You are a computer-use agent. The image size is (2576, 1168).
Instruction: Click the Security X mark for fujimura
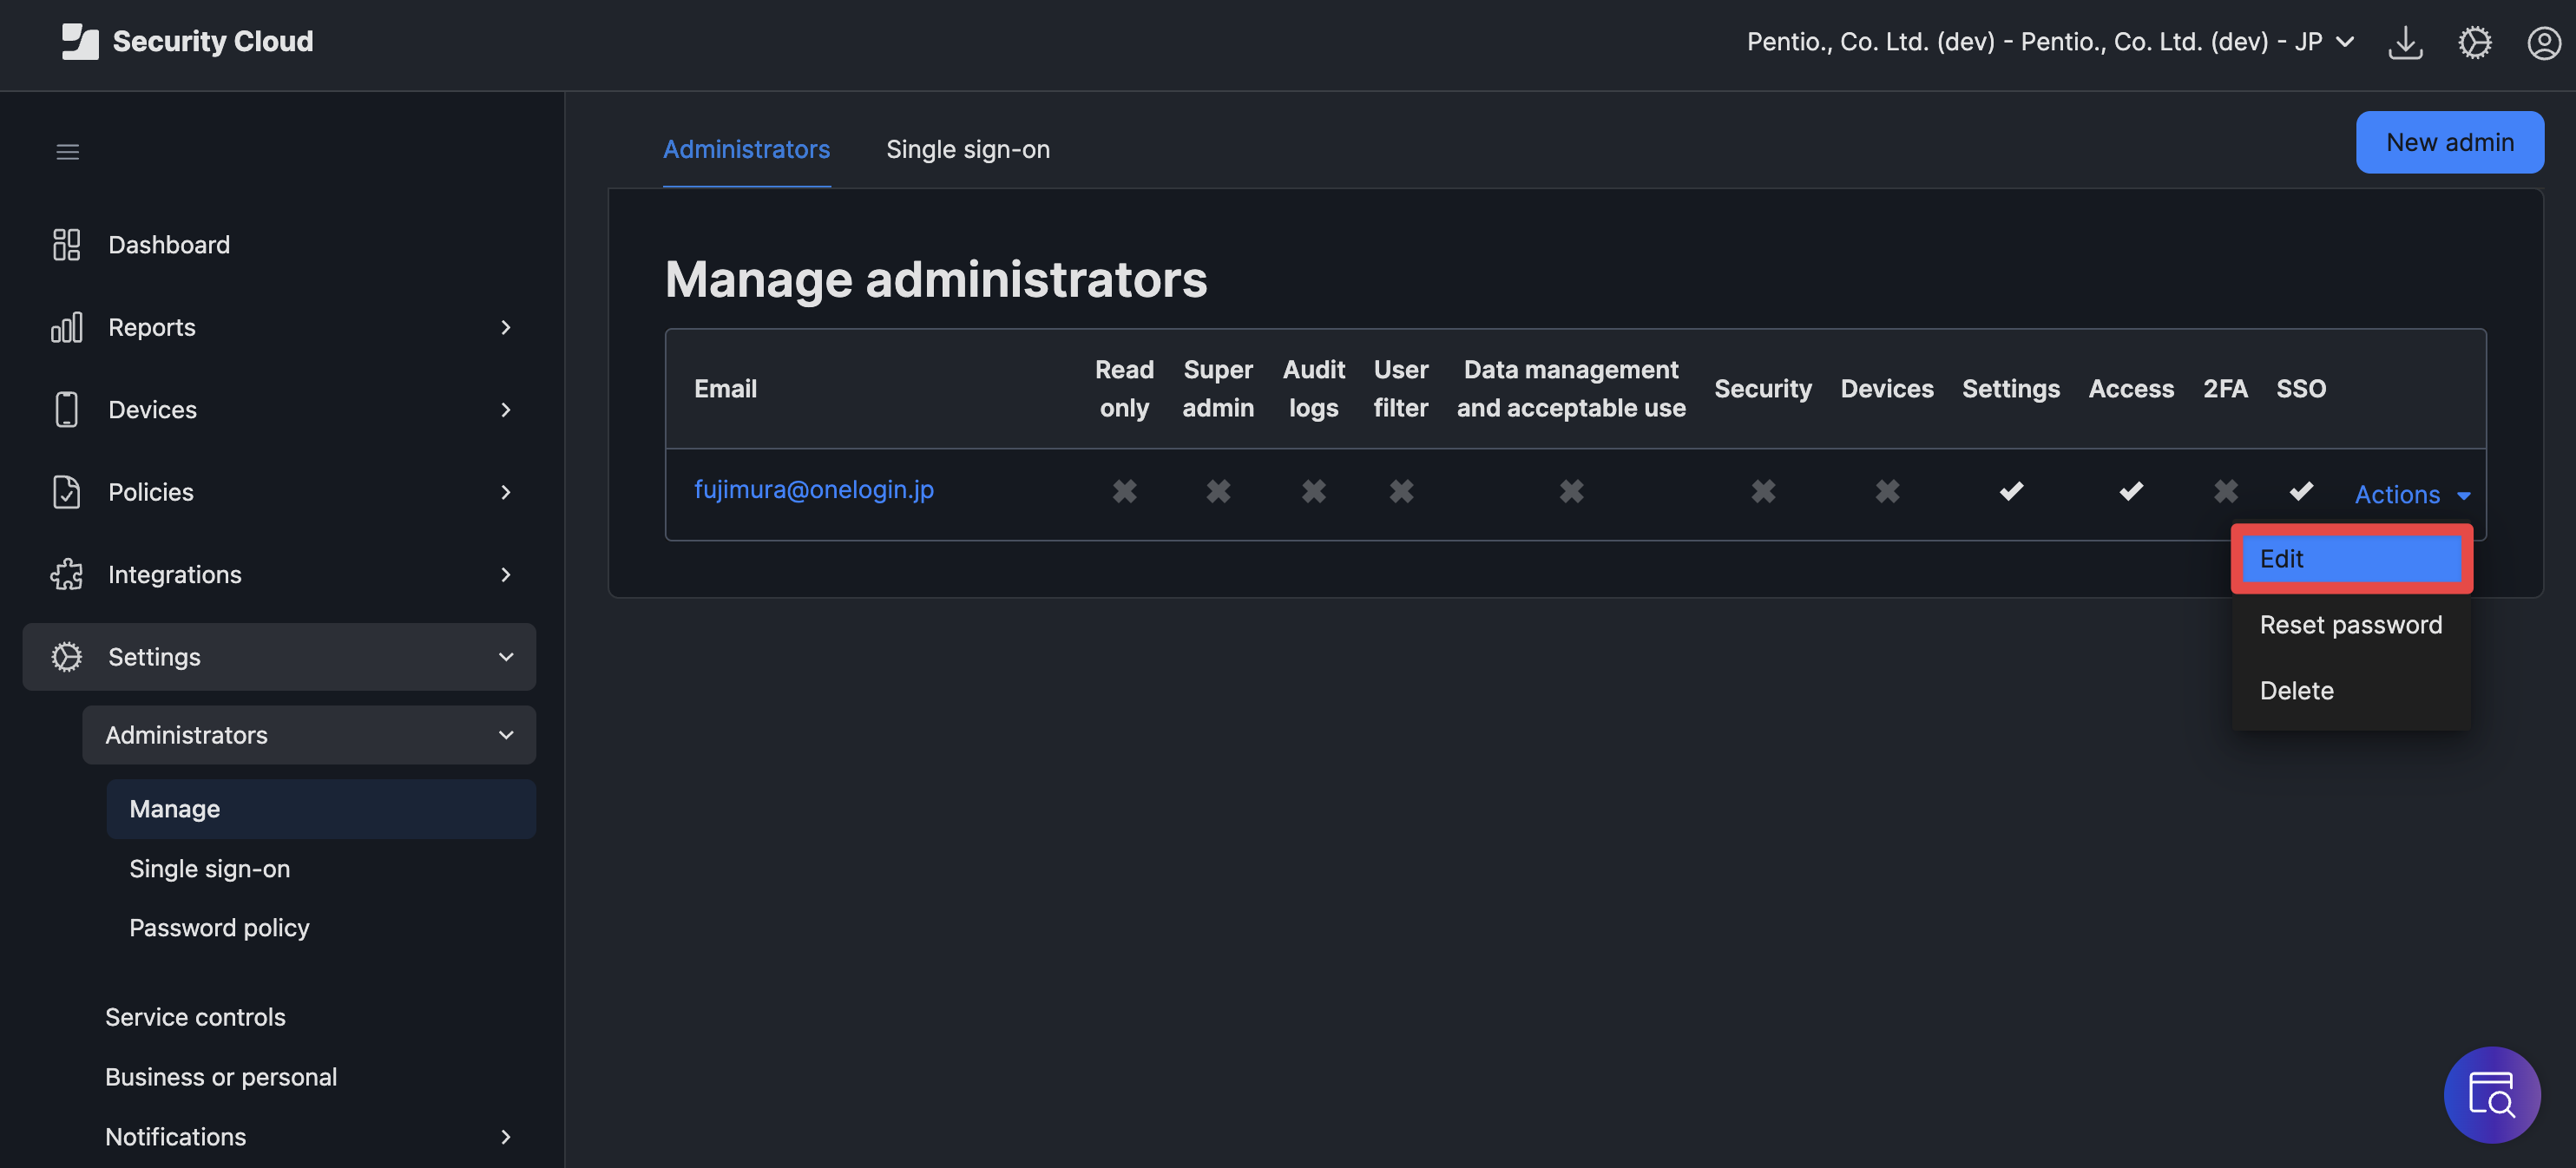click(1763, 490)
